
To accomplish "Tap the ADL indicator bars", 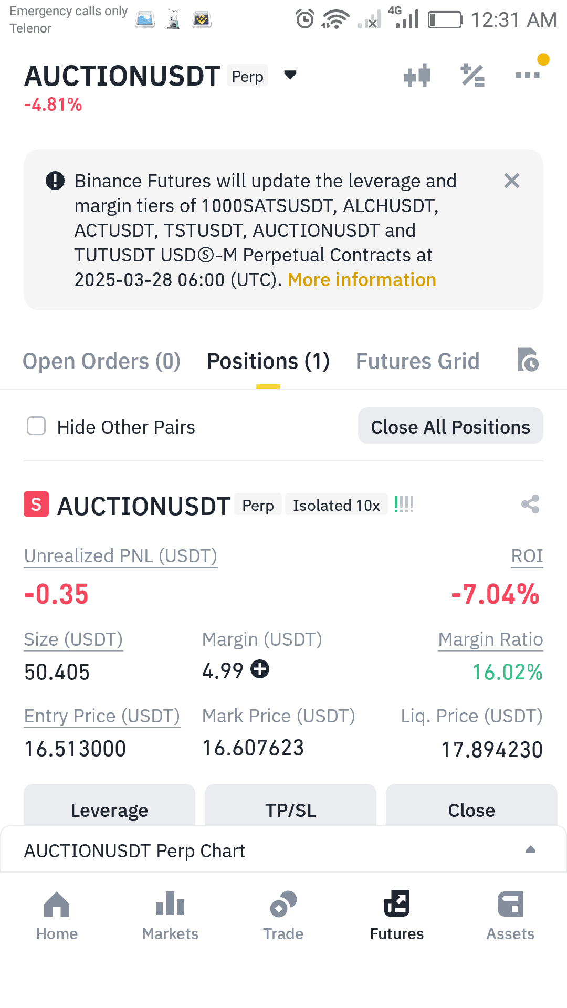I will click(404, 505).
